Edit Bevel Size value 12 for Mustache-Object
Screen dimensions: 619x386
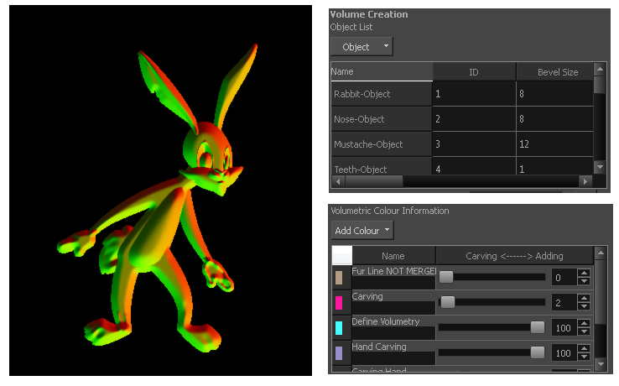[x=554, y=144]
